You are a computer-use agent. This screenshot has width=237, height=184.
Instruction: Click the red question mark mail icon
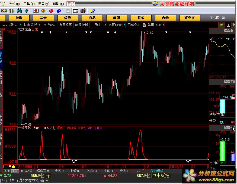pyautogui.click(x=36, y=11)
